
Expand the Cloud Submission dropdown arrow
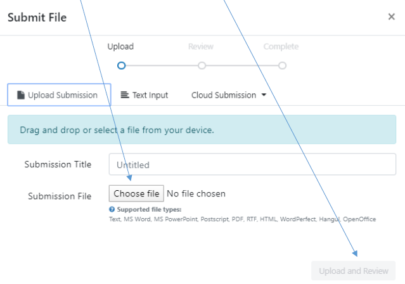pos(264,95)
